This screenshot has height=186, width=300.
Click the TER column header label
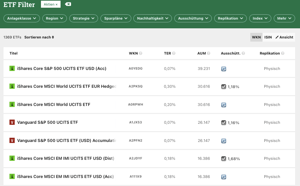point(167,53)
